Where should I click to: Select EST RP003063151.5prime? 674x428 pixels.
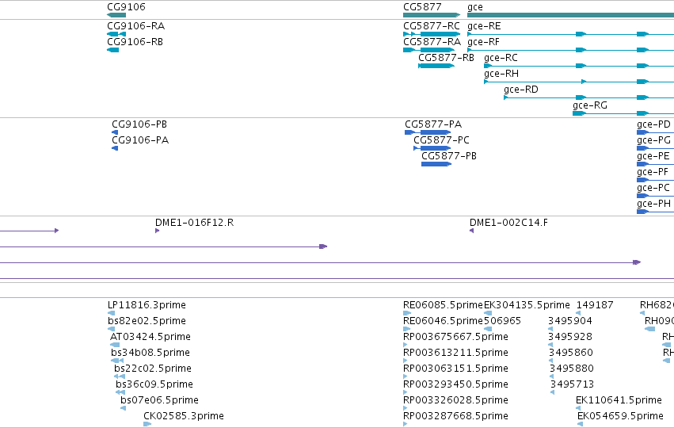(405, 376)
